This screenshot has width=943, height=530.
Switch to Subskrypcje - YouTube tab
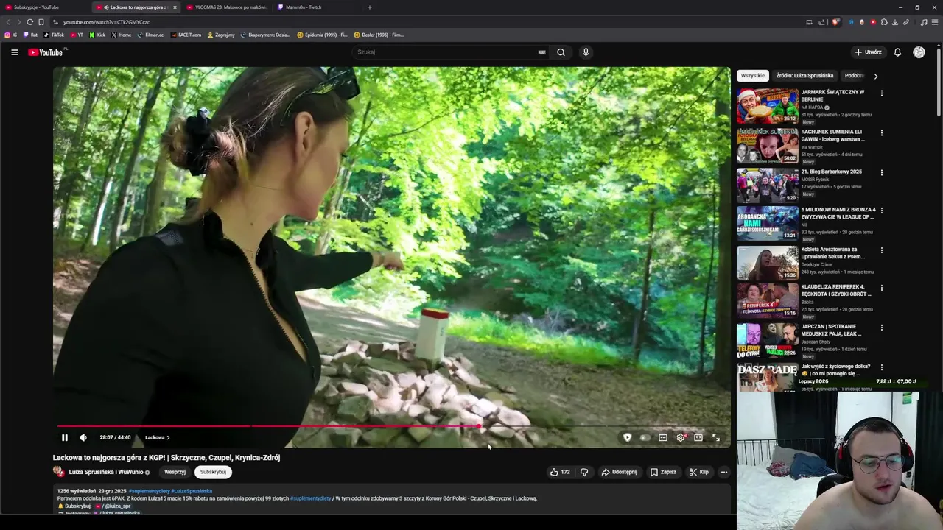tap(46, 7)
